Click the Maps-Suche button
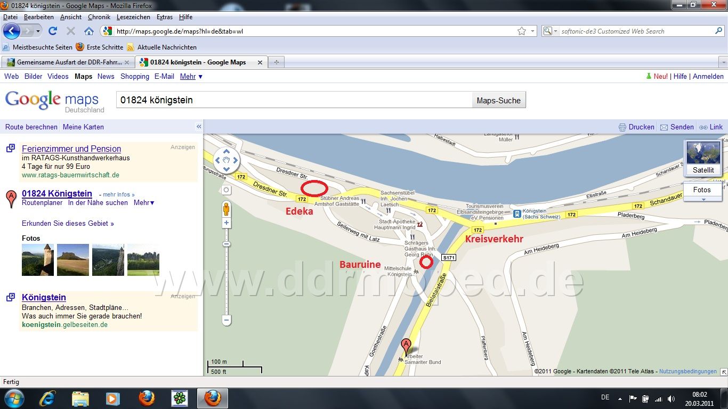This screenshot has height=409, width=728. [x=498, y=100]
